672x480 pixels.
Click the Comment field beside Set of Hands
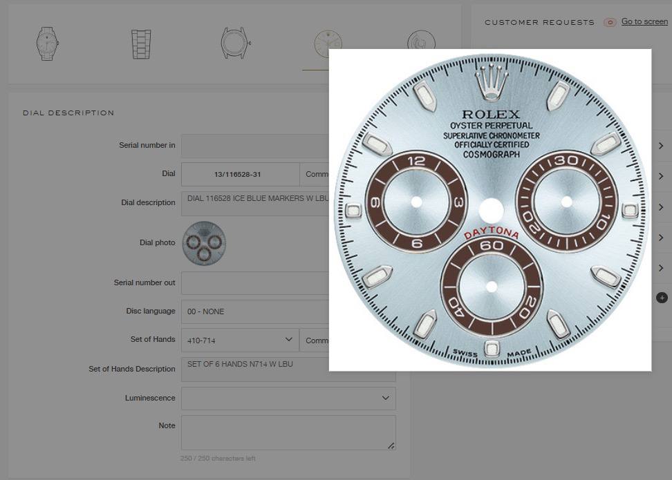[x=315, y=340]
